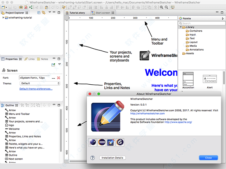Viewport: 226px width, 169px height.
Task: Maximize the Outline panel
Action: coord(59,105)
